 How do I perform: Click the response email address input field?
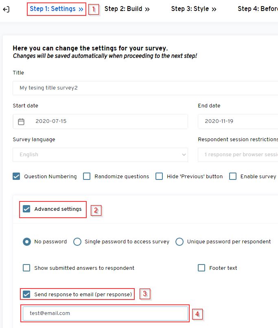(x=105, y=313)
